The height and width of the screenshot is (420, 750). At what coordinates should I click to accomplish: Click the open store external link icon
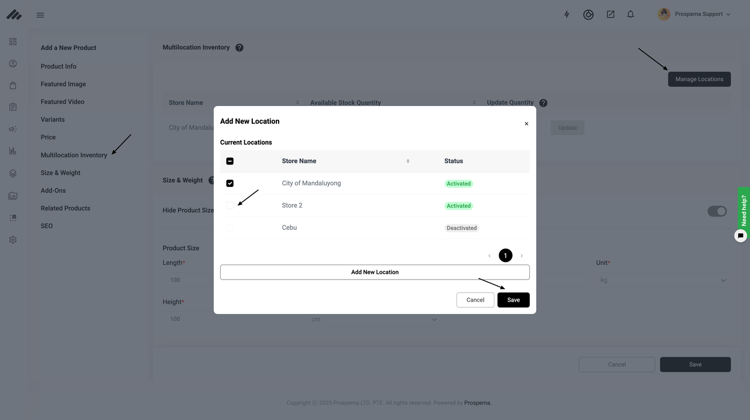click(610, 14)
